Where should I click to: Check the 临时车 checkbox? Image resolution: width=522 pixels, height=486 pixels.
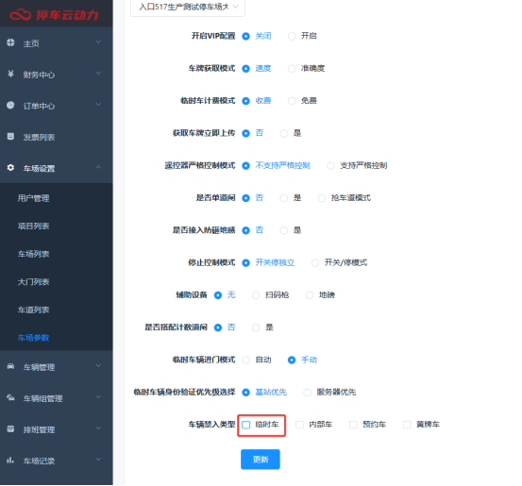coord(246,425)
